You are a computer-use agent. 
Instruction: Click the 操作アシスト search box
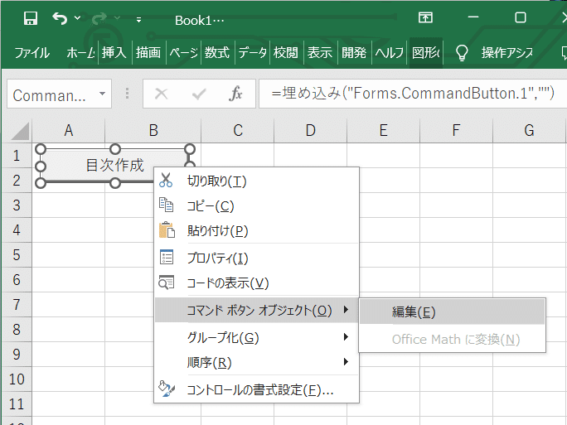507,53
